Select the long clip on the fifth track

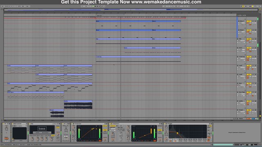[x=138, y=57]
